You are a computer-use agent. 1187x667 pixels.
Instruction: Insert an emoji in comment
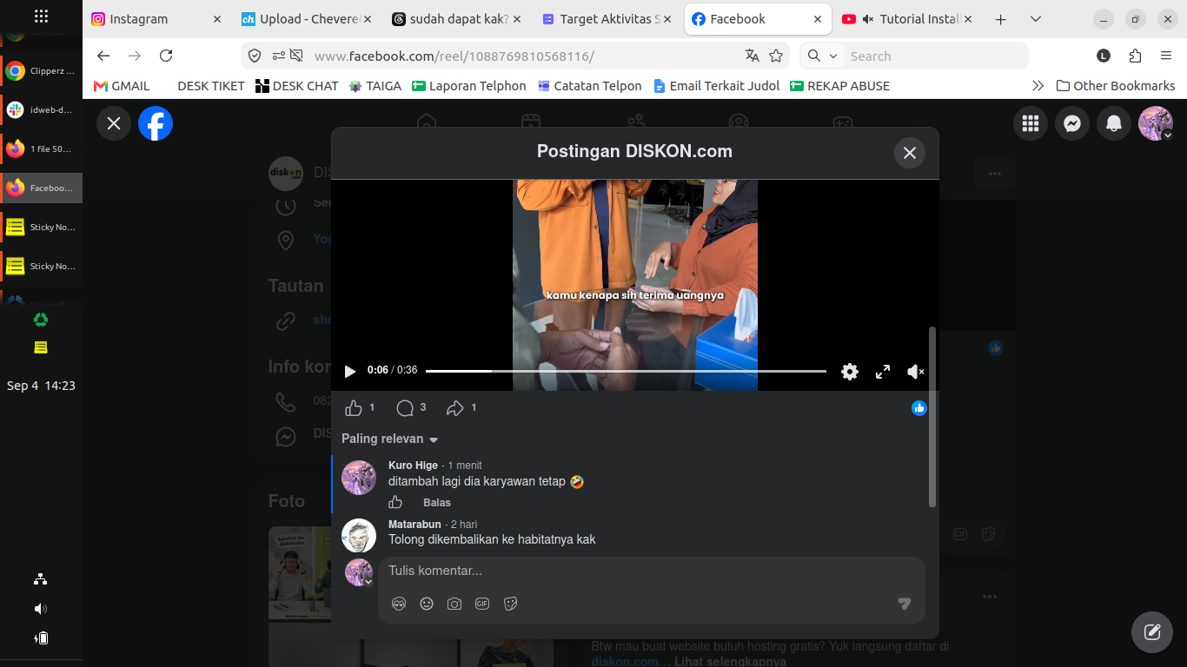pos(427,604)
